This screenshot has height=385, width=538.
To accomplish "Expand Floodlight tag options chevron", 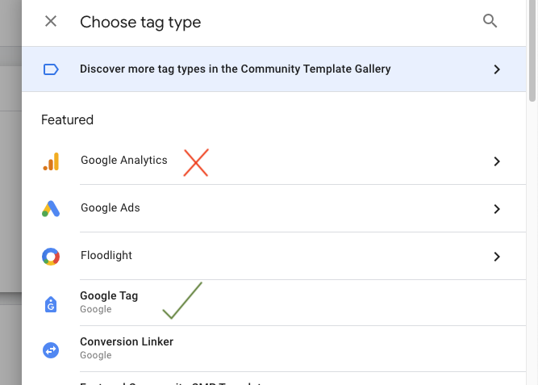I will coord(497,257).
